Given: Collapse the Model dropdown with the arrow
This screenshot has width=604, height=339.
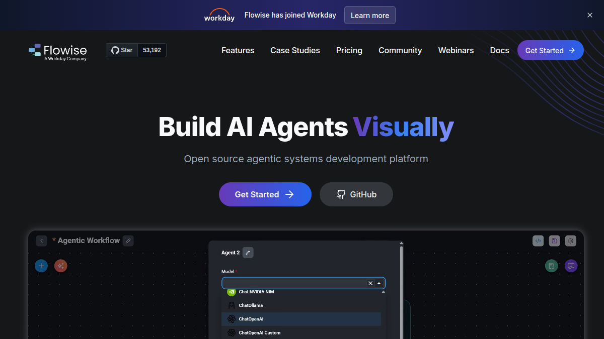Looking at the screenshot, I should 379,283.
